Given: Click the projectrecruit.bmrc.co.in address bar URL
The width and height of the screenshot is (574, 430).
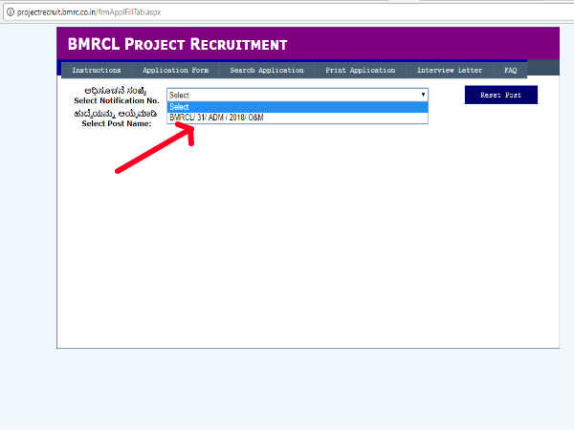Looking at the screenshot, I should [x=89, y=12].
